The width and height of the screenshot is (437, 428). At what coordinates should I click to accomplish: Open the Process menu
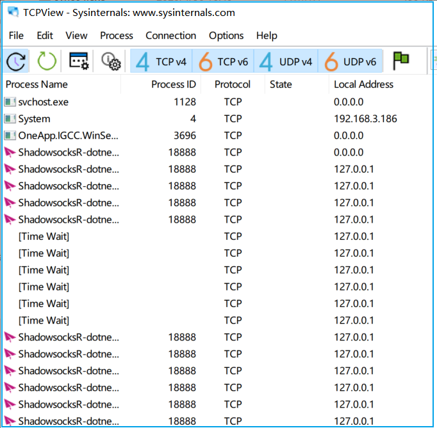pyautogui.click(x=117, y=36)
